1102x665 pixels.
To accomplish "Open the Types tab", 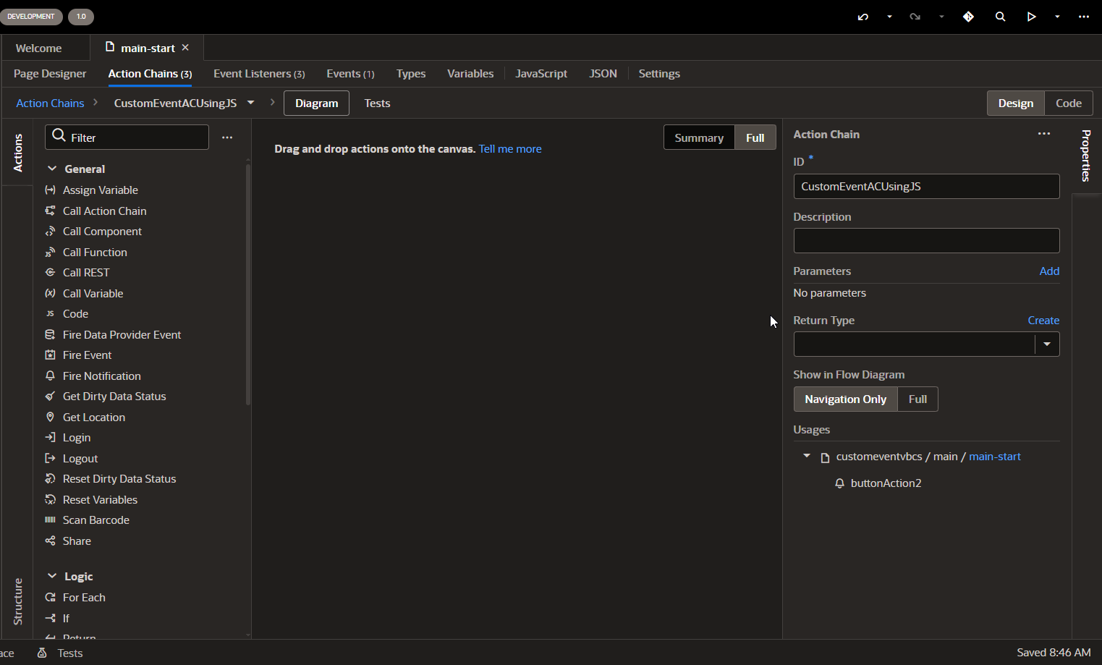I will pos(411,74).
